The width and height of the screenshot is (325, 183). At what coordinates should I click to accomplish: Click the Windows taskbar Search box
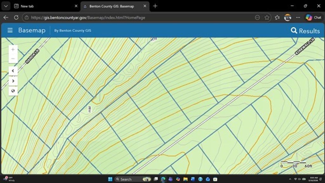point(127,179)
